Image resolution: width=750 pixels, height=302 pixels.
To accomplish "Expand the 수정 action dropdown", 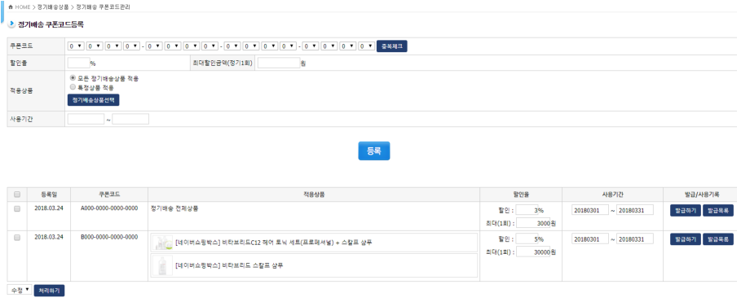I will click(20, 290).
